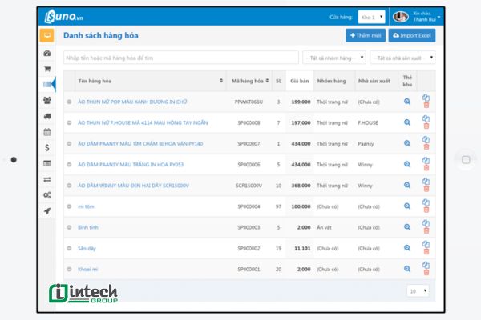The image size is (481, 320).
Task: Open the dashboard gauge icon in sidebar
Action: (x=47, y=54)
